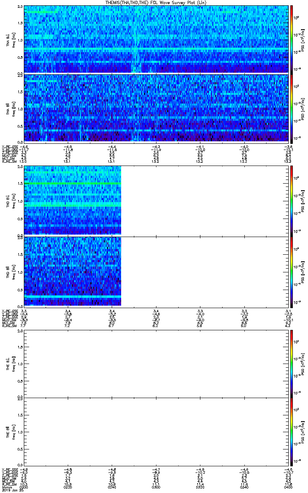
Task: Click the 'PSD [nT²/Hz]' label beside THE B∥ color bar
Action: [x=303, y=432]
